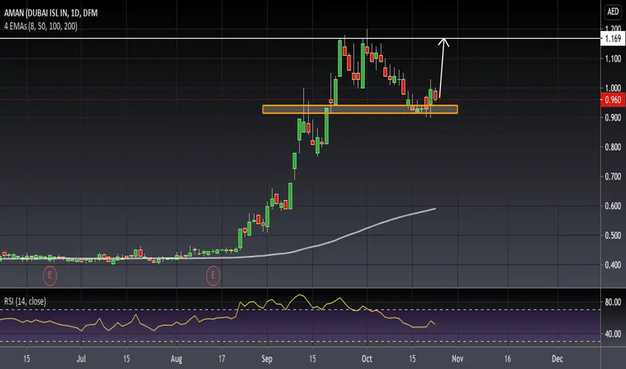Open the left earnings E marker near July
Screen dimensions: 626x369
pyautogui.click(x=50, y=275)
